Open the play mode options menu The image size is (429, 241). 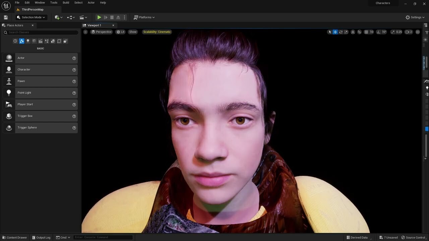point(124,17)
